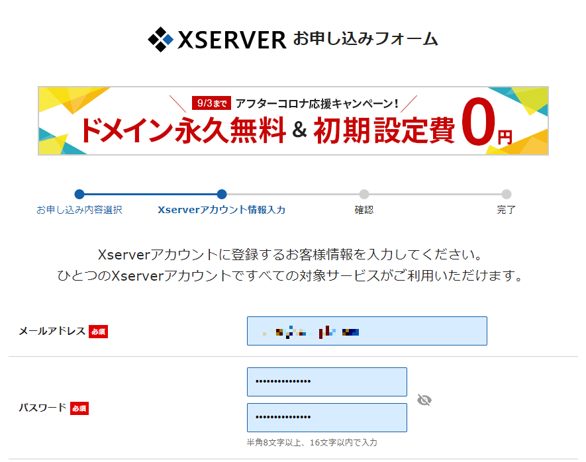Click the メールアドレス input field
This screenshot has width=586, height=462.
click(x=367, y=331)
